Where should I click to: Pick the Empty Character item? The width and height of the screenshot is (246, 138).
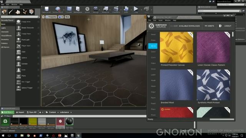pos(28,28)
